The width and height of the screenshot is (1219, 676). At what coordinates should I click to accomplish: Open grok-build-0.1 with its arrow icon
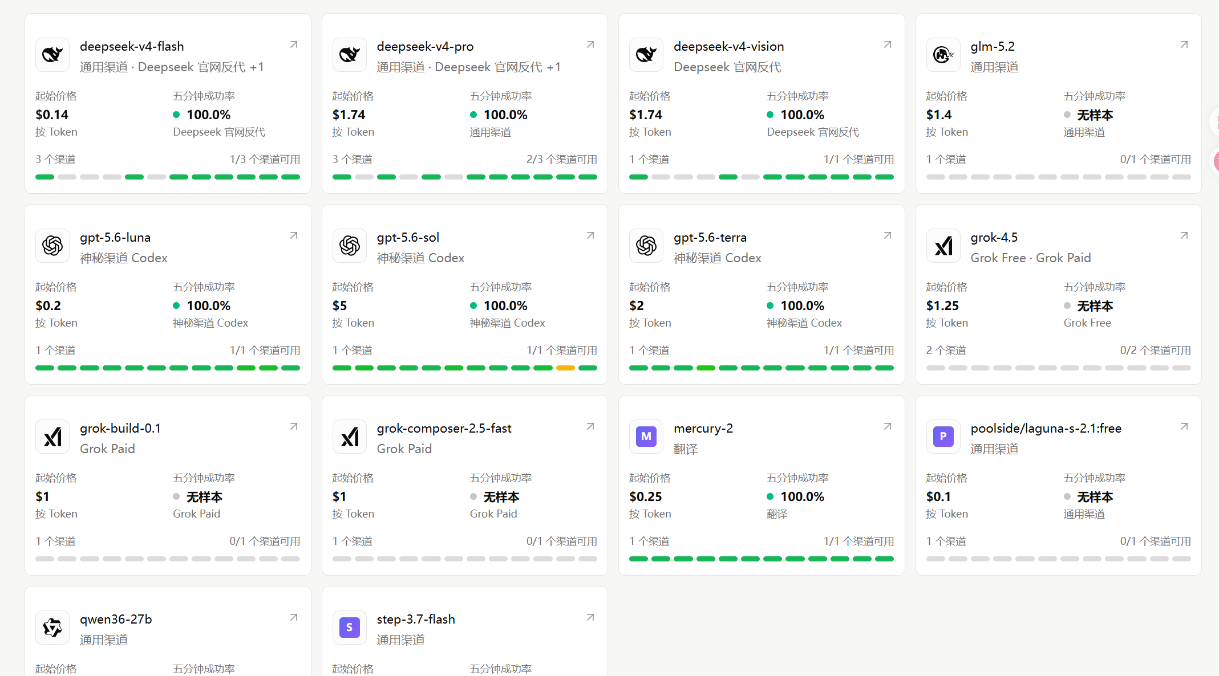pyautogui.click(x=294, y=426)
